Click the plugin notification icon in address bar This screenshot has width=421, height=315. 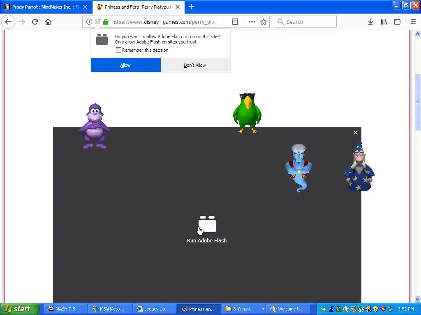97,22
